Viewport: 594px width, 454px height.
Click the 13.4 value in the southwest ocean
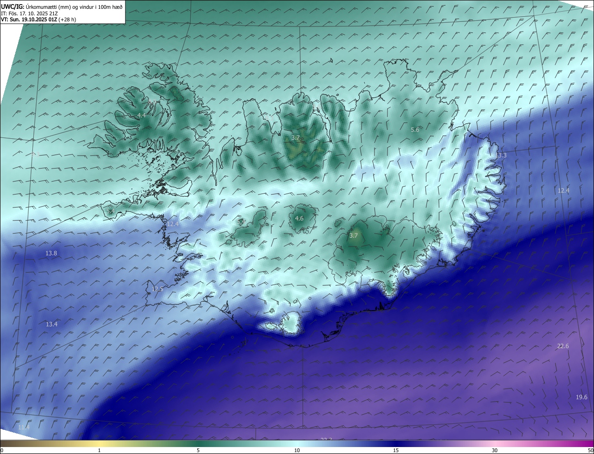(x=52, y=324)
